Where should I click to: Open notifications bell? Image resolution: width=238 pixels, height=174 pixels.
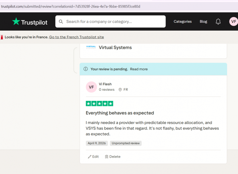tap(218, 21)
